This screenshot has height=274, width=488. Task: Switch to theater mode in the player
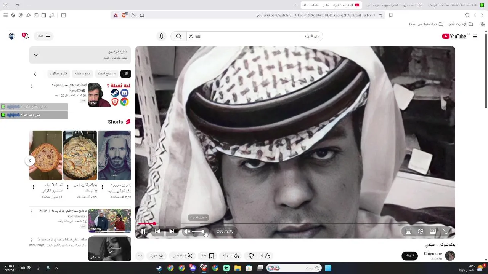(433, 231)
